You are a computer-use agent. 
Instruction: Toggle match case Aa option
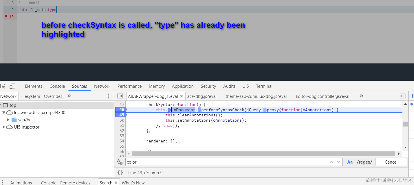tap(350, 162)
